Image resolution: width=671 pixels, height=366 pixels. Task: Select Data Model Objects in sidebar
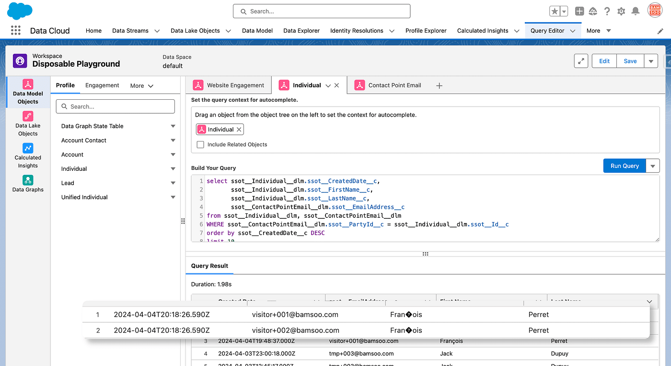[x=28, y=92]
